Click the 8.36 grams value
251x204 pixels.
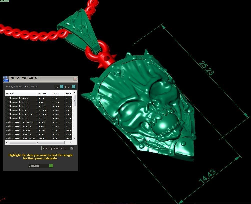click(41, 98)
